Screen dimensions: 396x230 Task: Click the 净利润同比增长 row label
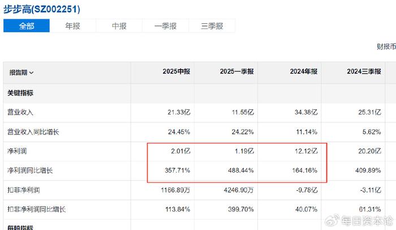pyautogui.click(x=30, y=171)
